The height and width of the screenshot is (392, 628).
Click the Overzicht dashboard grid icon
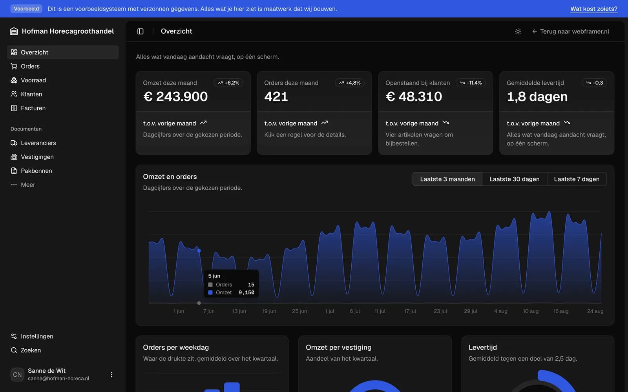14,52
